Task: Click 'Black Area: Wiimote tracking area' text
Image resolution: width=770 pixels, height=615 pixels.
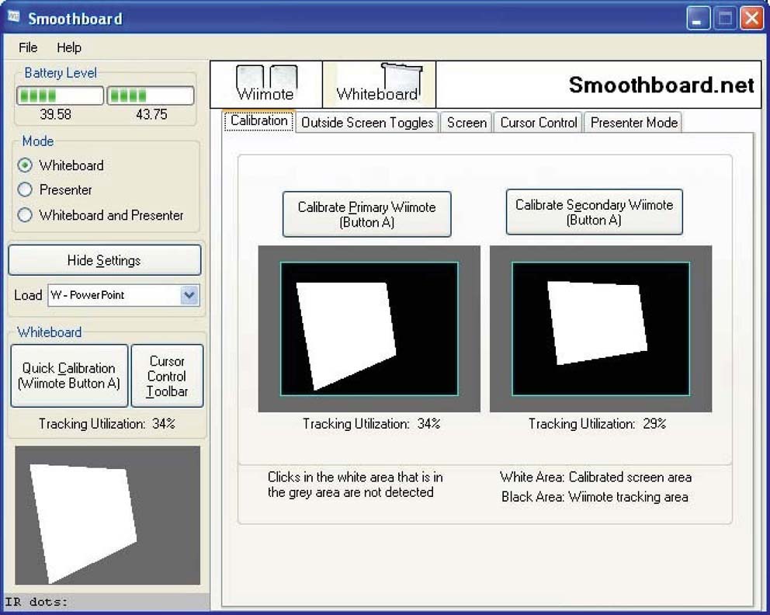Action: pyautogui.click(x=595, y=497)
